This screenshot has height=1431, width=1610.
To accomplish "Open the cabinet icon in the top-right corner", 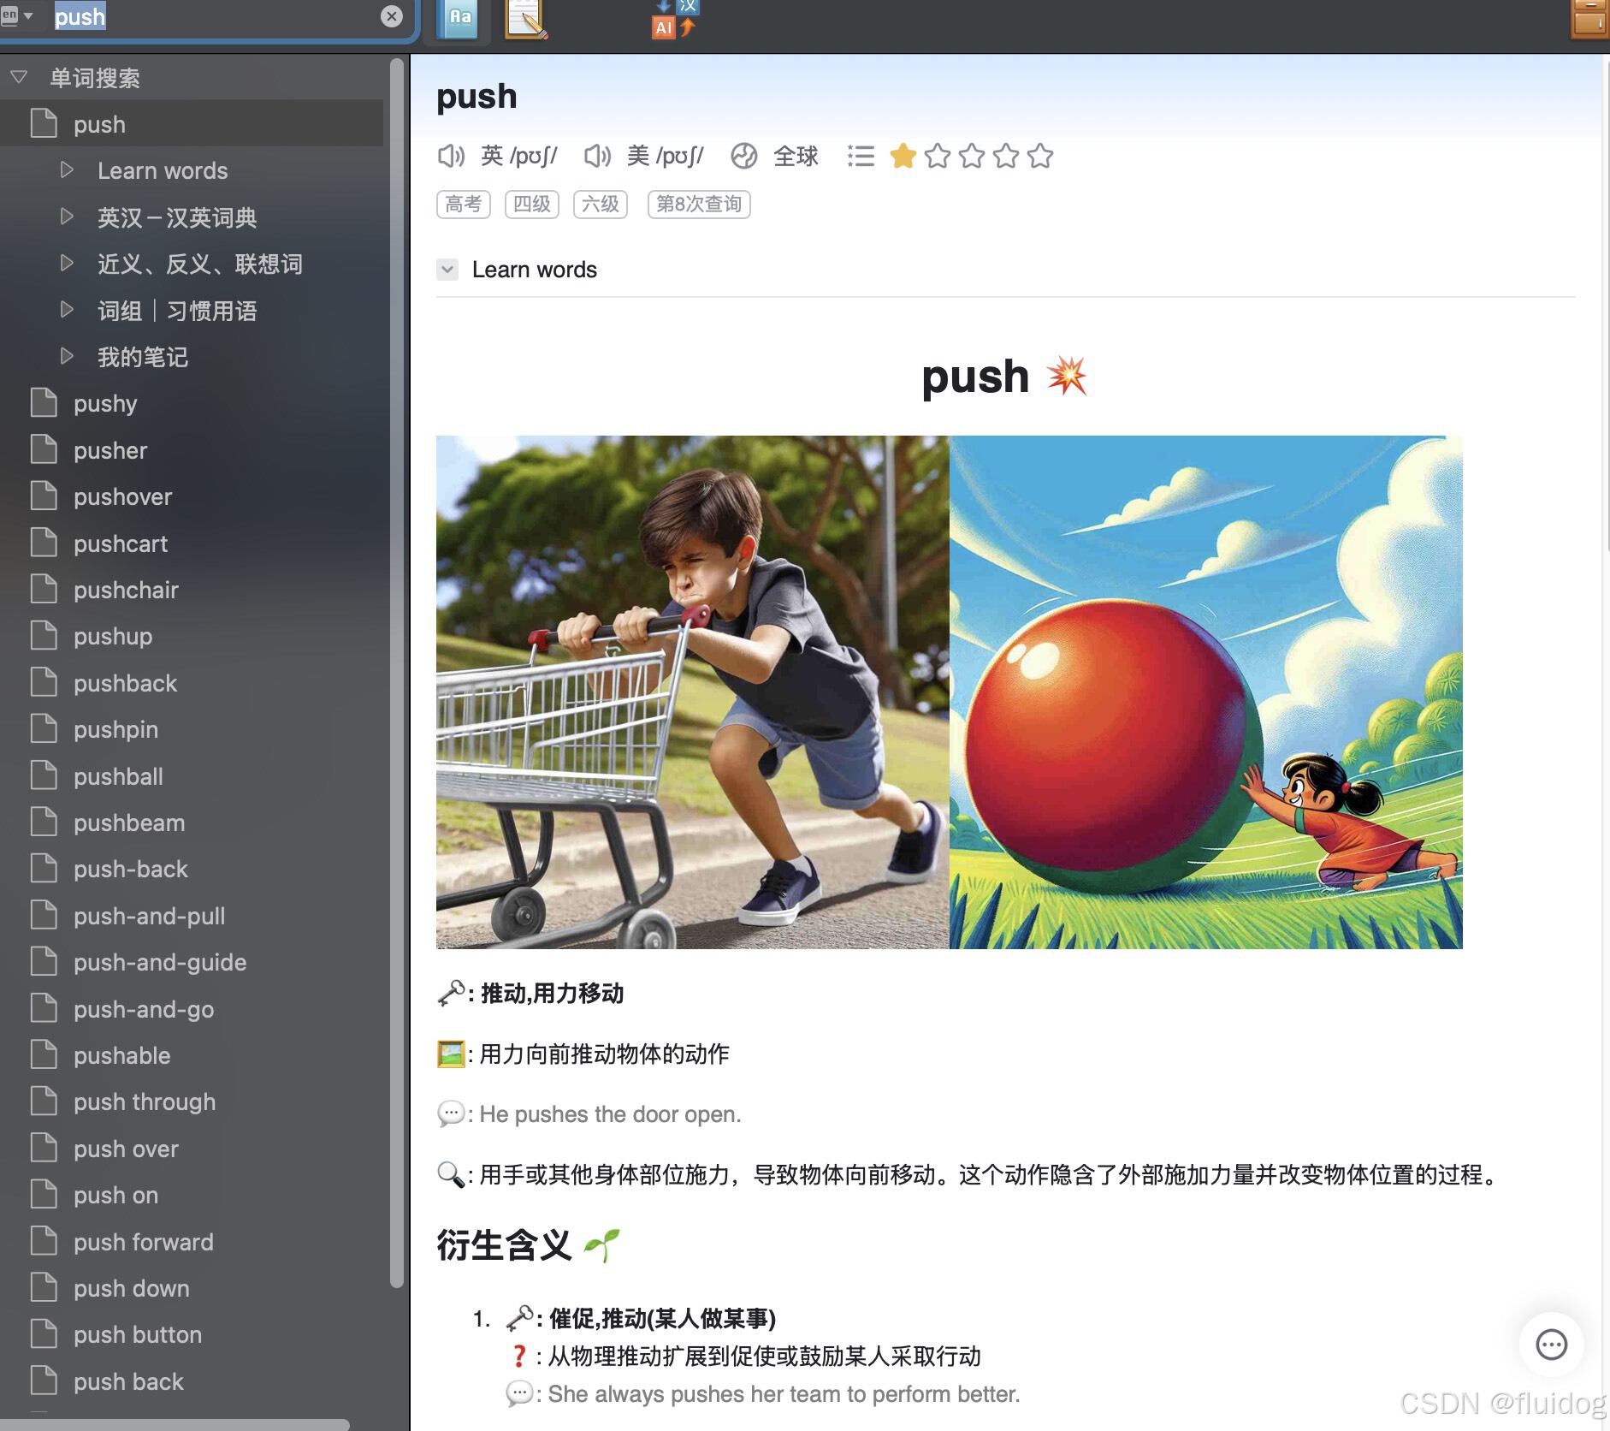I will pos(1589,19).
